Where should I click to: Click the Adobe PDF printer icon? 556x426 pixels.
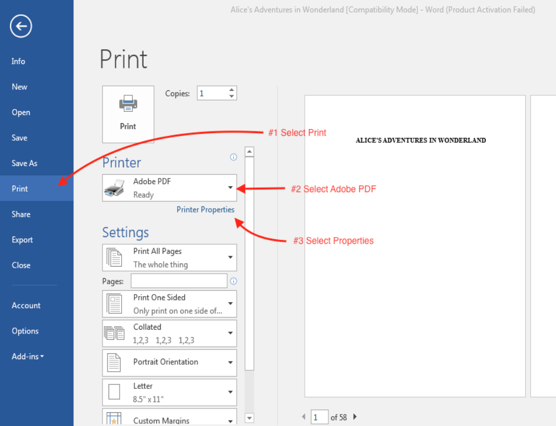(x=114, y=188)
